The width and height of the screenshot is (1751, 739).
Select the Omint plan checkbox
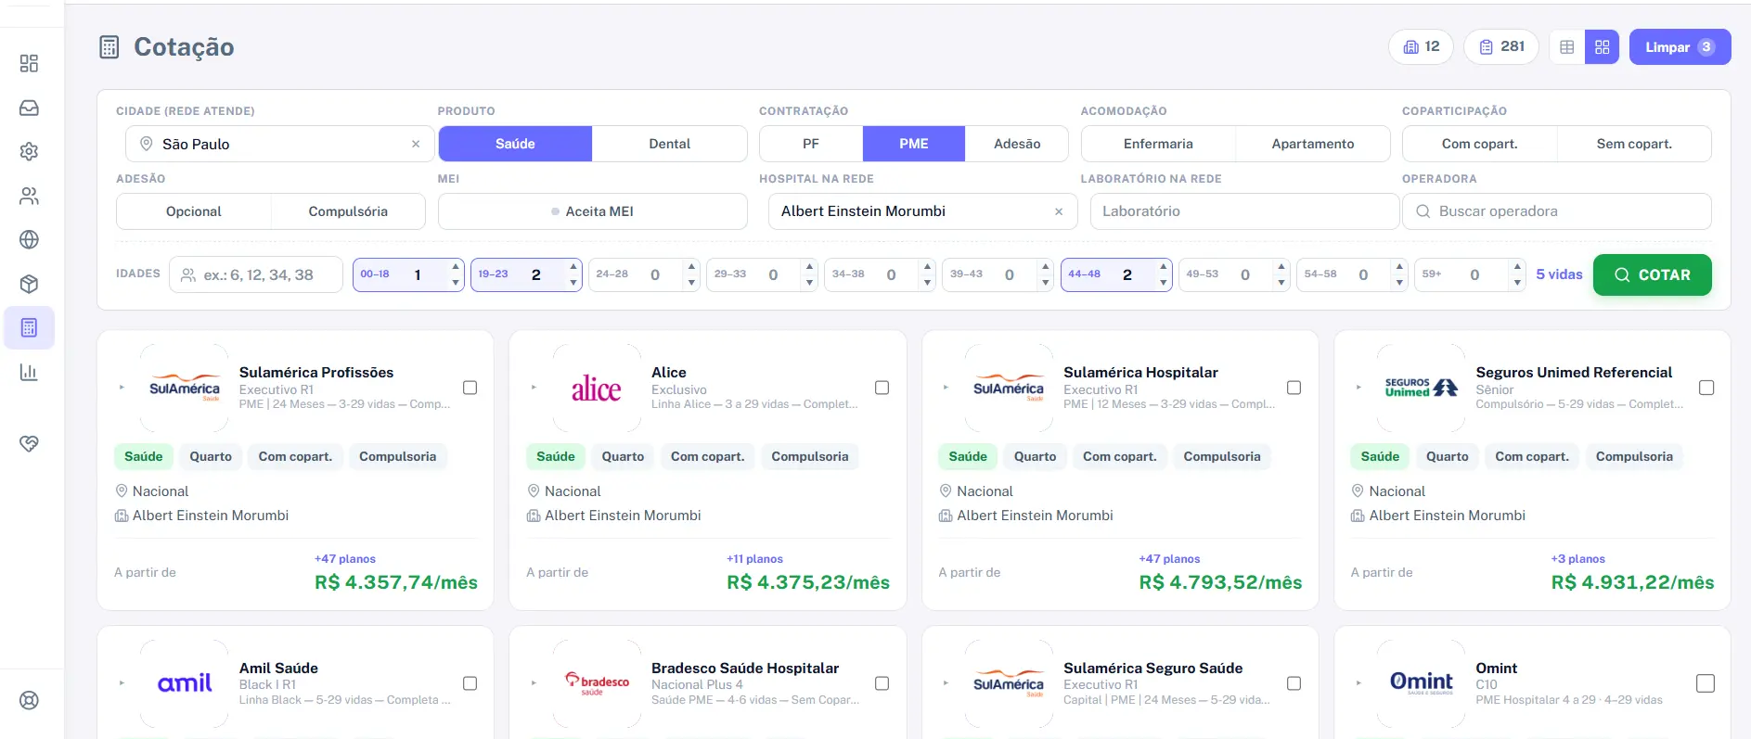[x=1706, y=683]
